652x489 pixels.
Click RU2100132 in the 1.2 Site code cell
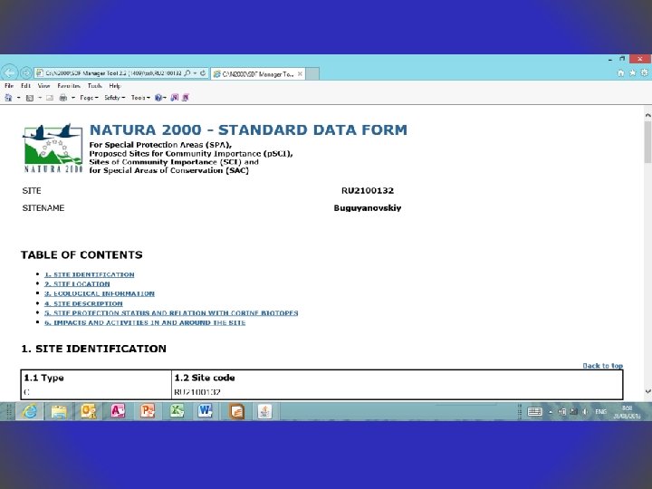197,392
